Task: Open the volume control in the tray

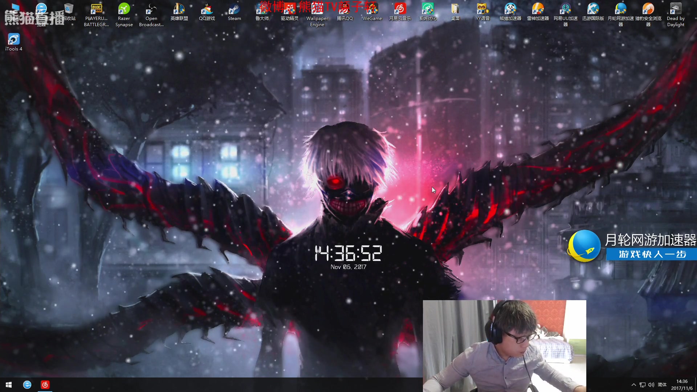Action: pyautogui.click(x=651, y=385)
